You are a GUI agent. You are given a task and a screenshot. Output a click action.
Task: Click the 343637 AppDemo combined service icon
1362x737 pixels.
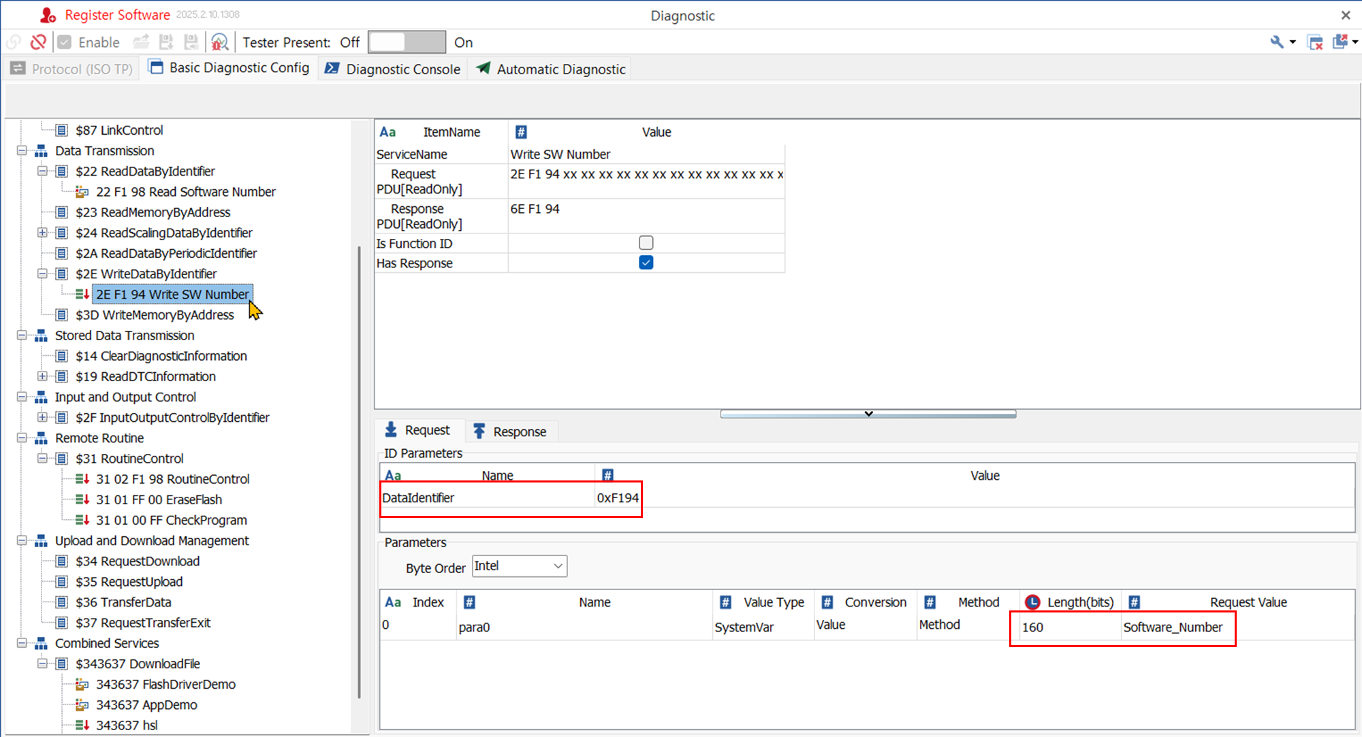coord(82,705)
